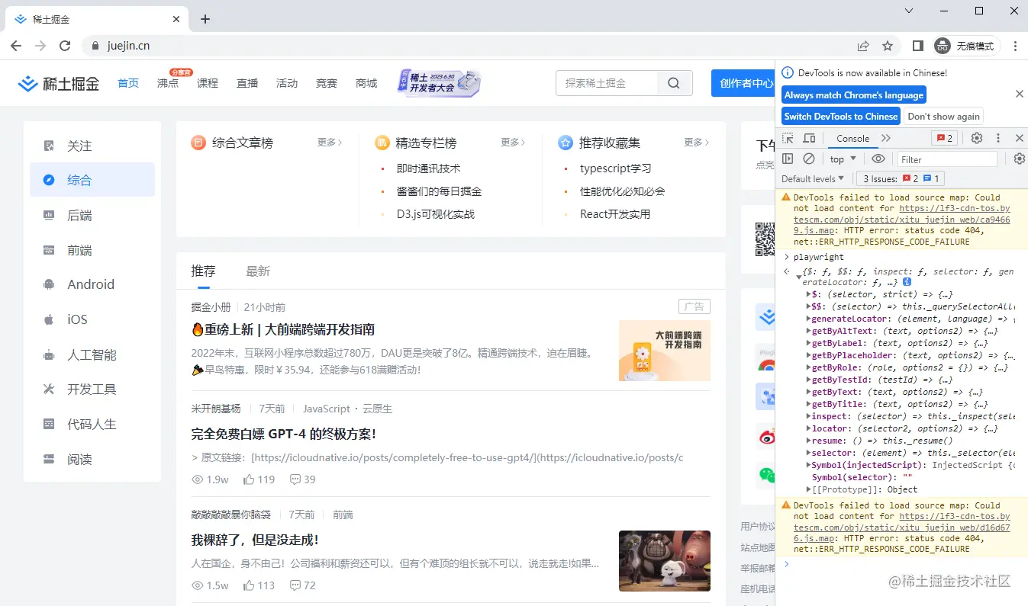Show more DevTools tabs
The width and height of the screenshot is (1028, 606).
pos(886,138)
